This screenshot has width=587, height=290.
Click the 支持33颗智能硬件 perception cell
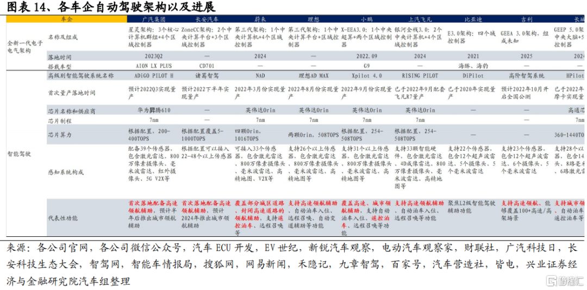coord(420,167)
